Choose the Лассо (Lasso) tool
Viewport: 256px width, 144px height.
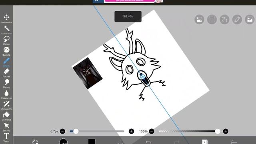tap(6, 40)
